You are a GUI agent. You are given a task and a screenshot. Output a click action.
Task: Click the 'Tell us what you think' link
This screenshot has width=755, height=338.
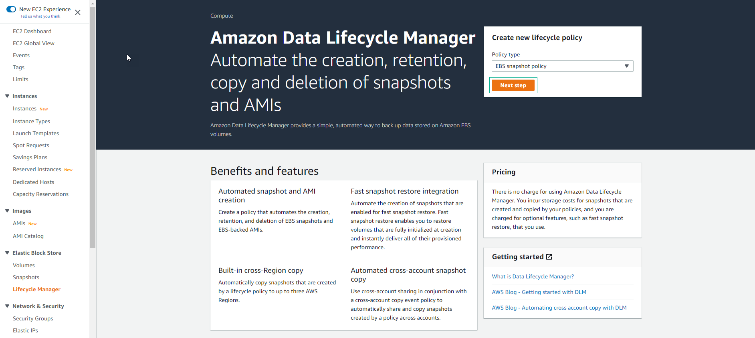(x=40, y=16)
